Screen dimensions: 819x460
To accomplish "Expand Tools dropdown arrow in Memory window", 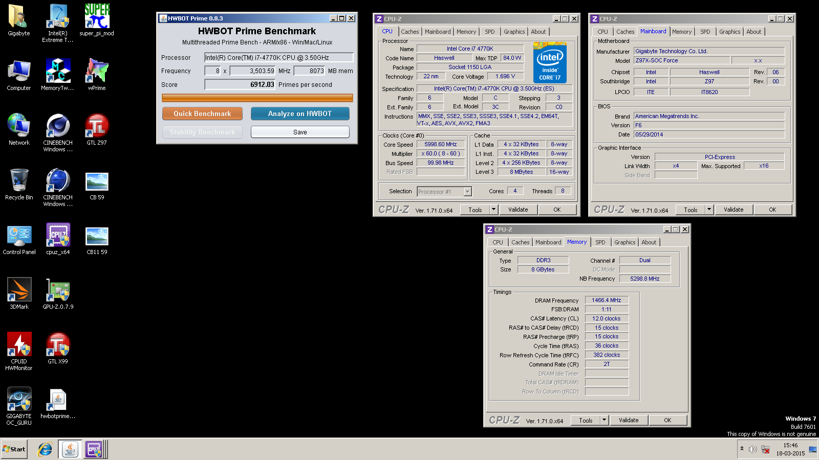I will pos(604,420).
